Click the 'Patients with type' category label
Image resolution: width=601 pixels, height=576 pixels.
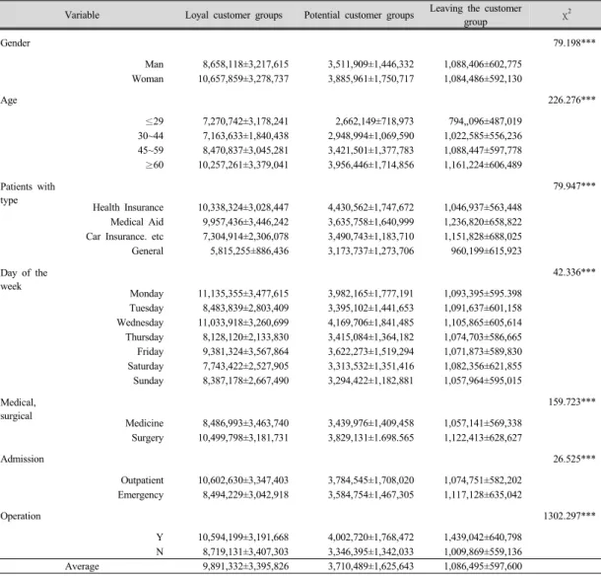click(x=28, y=193)
